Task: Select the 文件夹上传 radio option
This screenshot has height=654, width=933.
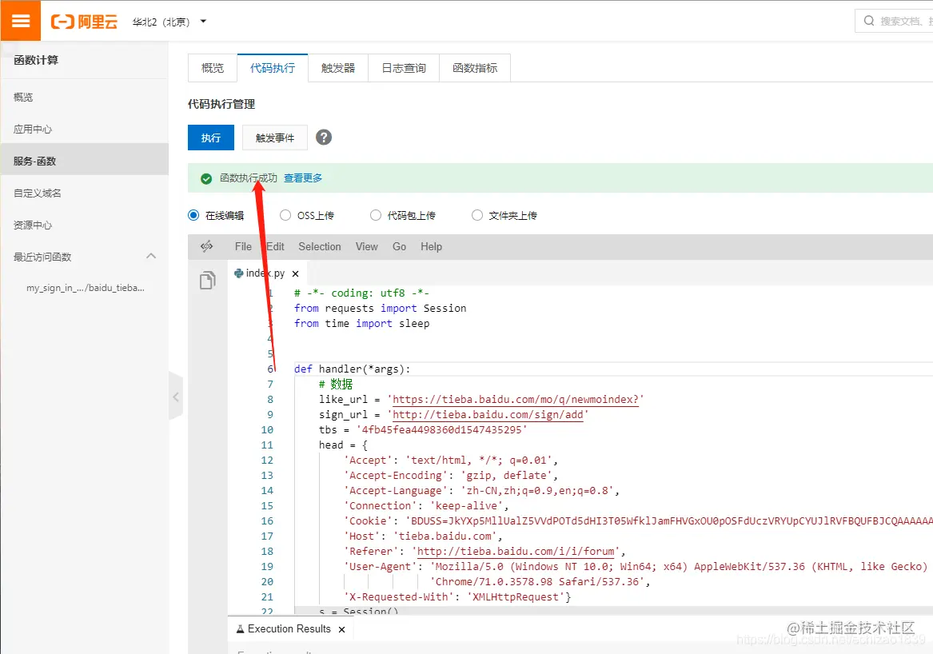Action: point(477,215)
